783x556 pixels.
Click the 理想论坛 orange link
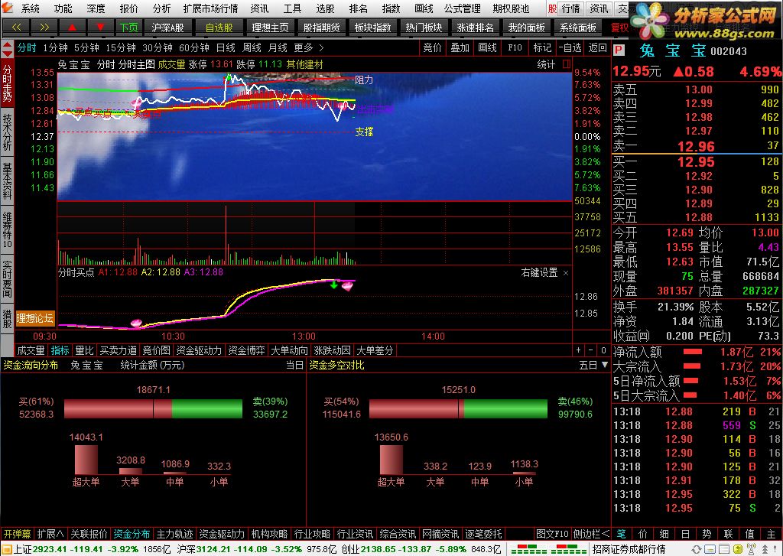[x=34, y=318]
